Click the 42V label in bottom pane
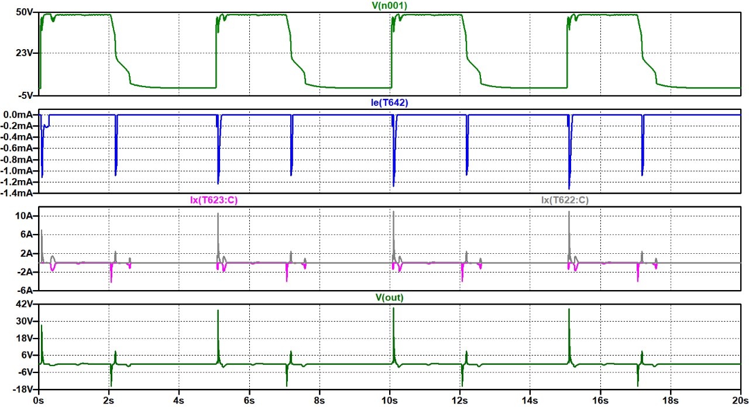Image resolution: width=749 pixels, height=407 pixels. pos(26,304)
